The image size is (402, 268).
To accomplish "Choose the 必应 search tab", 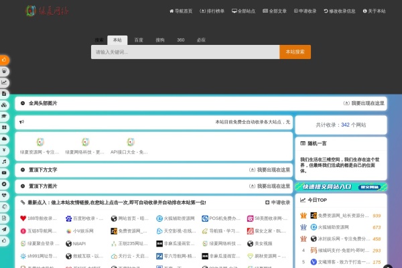I will pyautogui.click(x=201, y=40).
